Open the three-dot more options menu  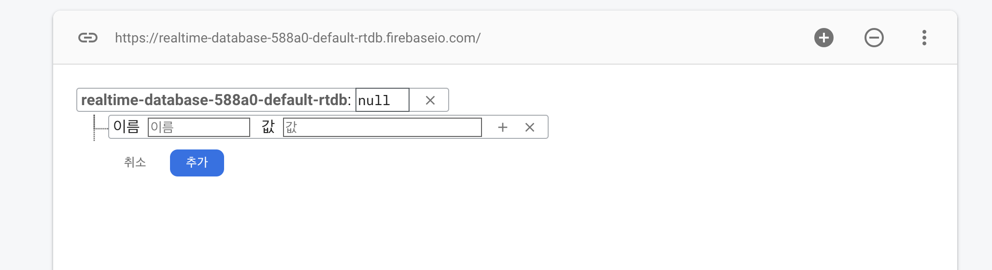point(924,38)
